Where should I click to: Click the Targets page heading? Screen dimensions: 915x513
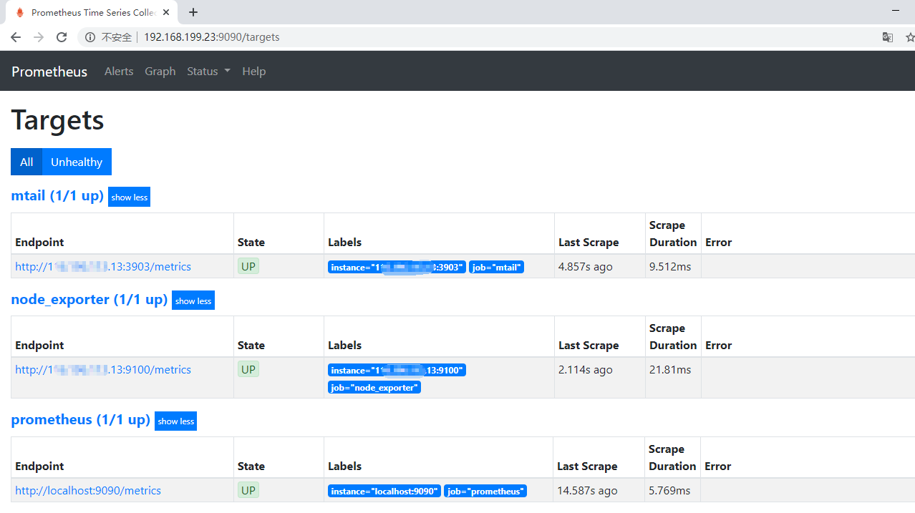57,119
